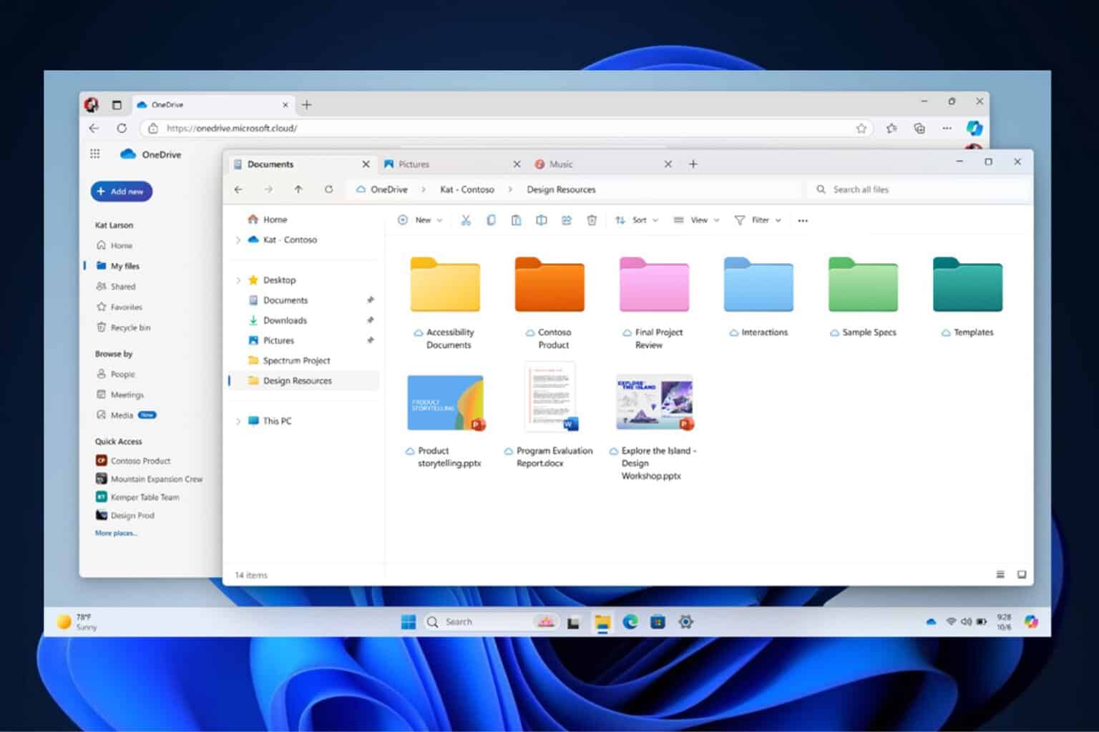The width and height of the screenshot is (1099, 732).
Task: Expand the Desktop tree node
Action: point(238,280)
